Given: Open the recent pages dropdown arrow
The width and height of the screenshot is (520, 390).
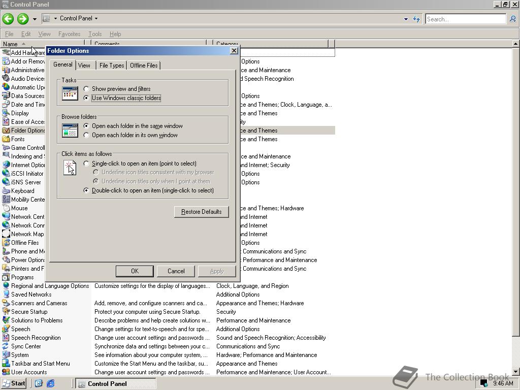Looking at the screenshot, I should [35, 19].
